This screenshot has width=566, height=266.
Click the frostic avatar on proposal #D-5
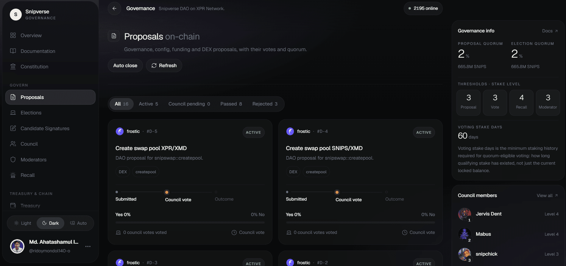[120, 131]
